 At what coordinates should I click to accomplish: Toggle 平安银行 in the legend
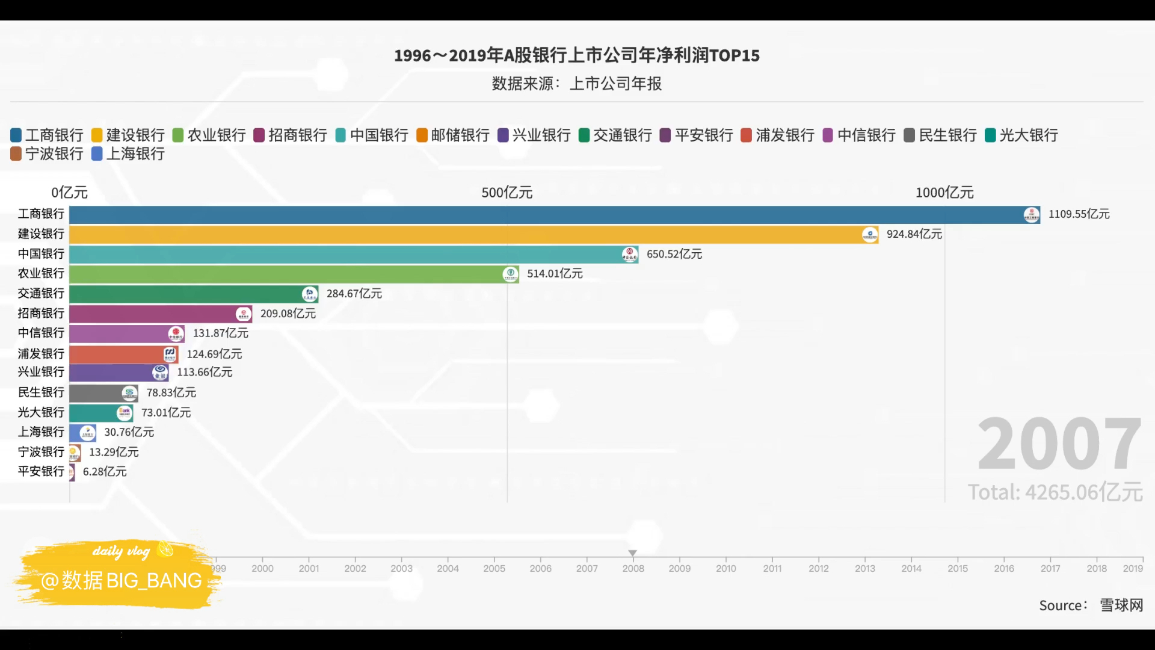pyautogui.click(x=697, y=135)
